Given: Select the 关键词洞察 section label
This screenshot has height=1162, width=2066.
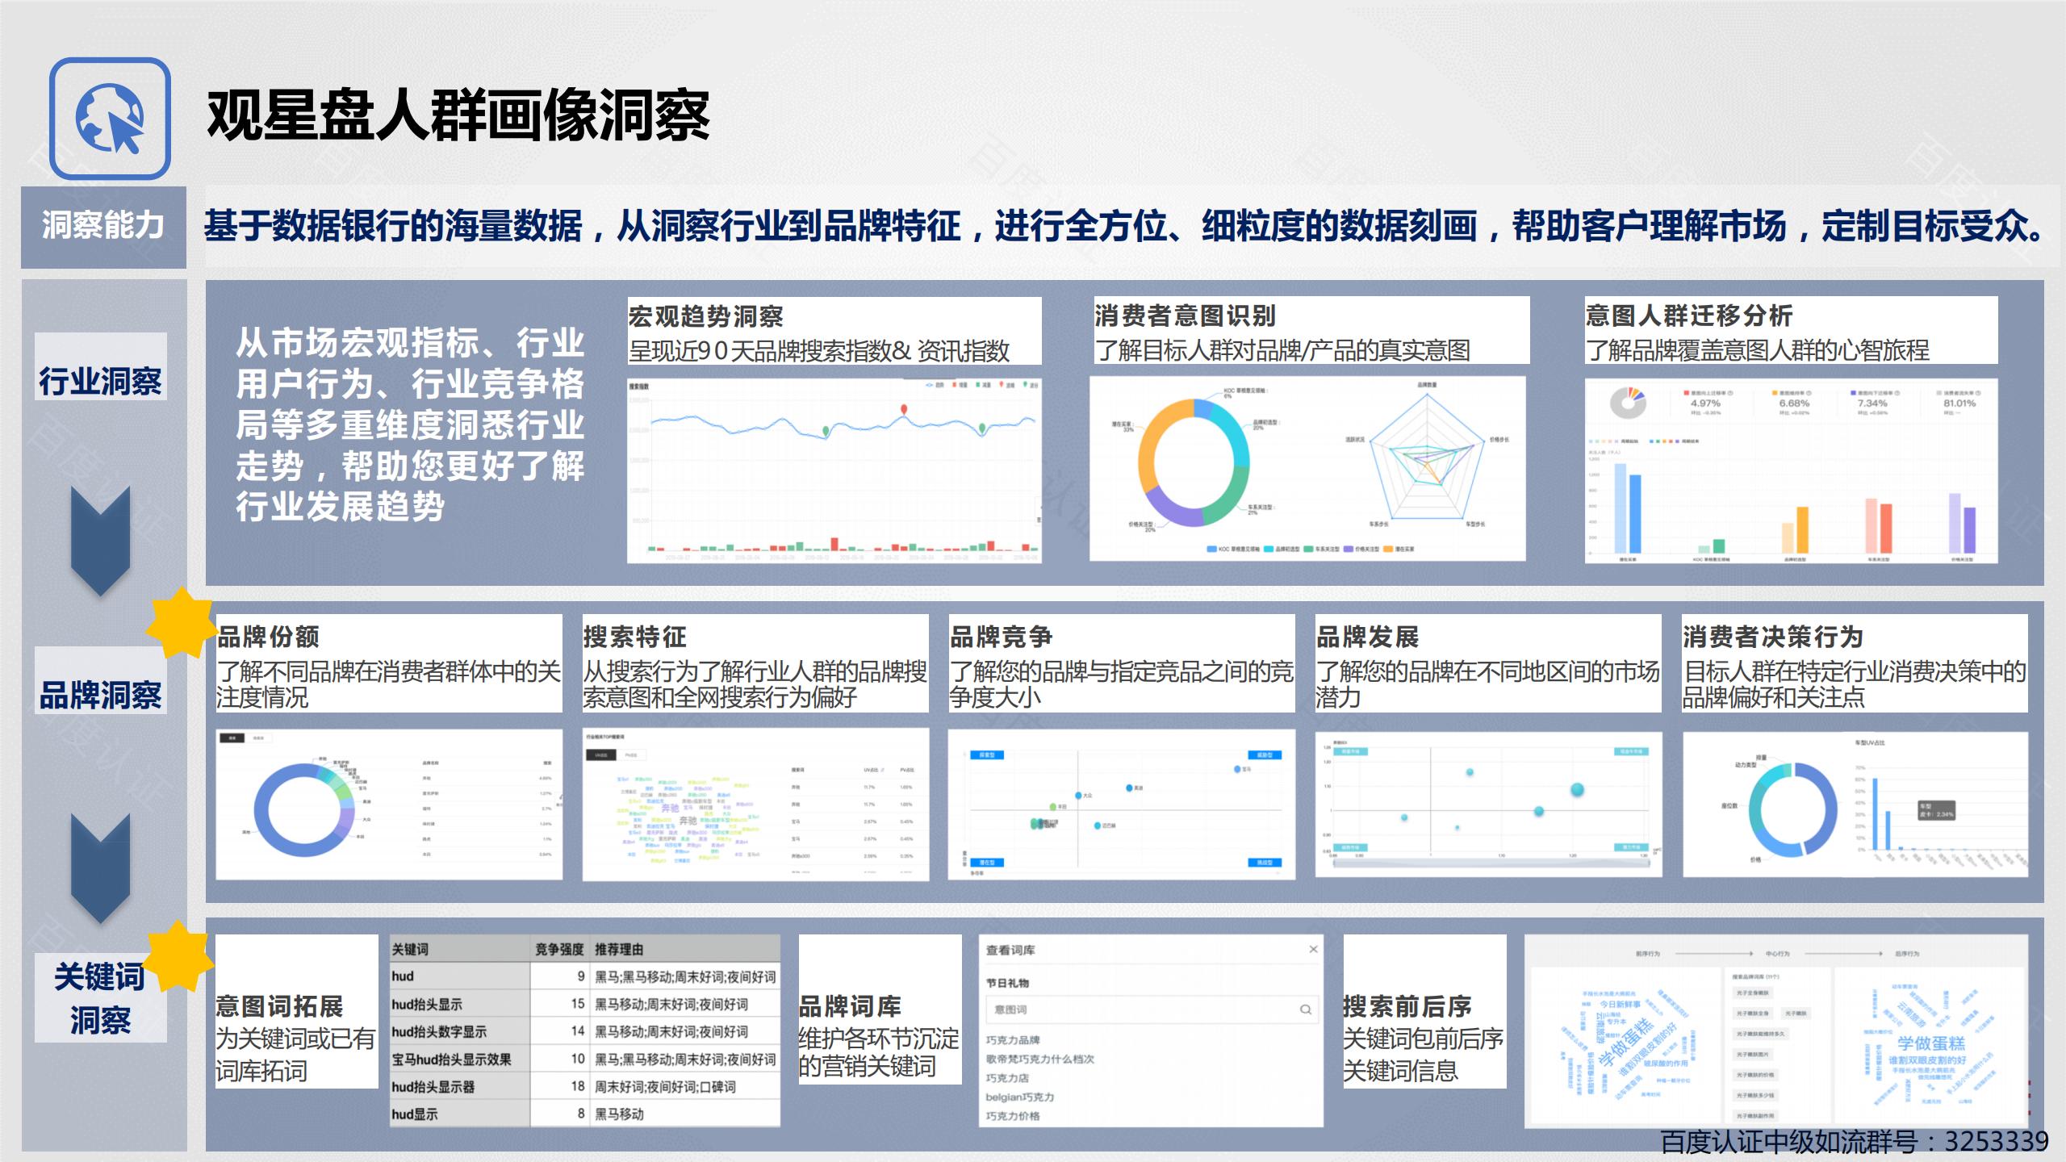Looking at the screenshot, I should coord(101,998).
